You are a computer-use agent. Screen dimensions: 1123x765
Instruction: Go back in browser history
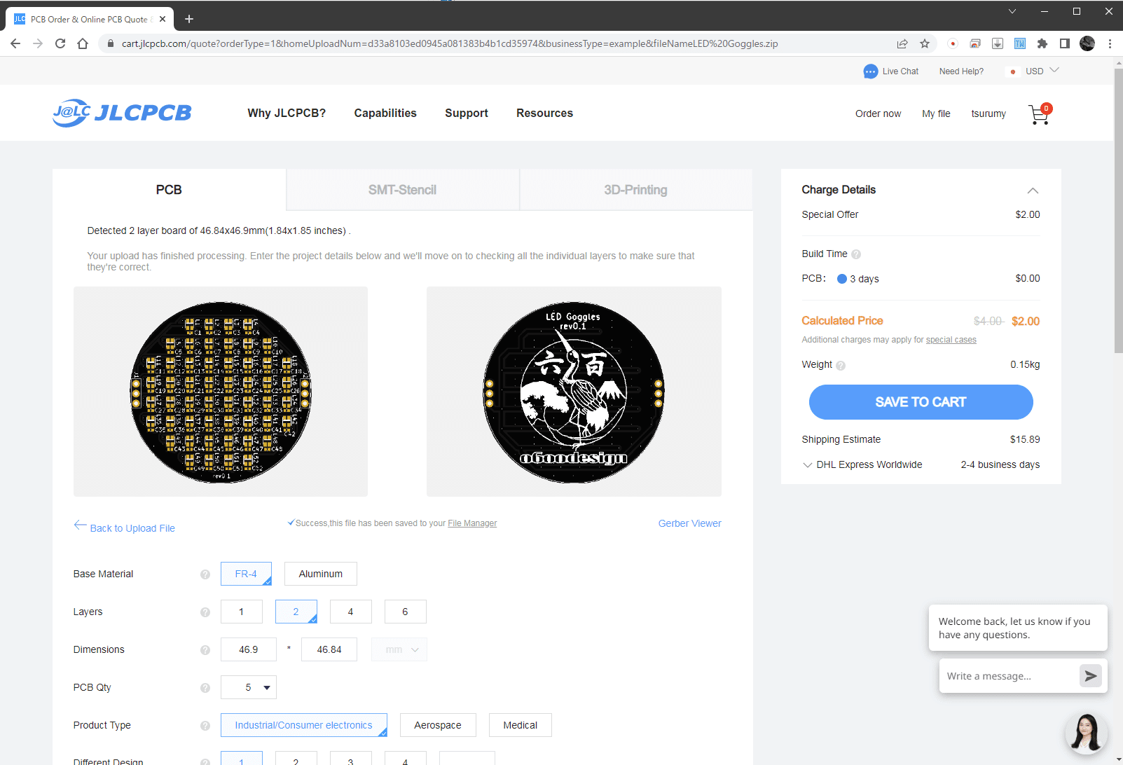tap(15, 43)
